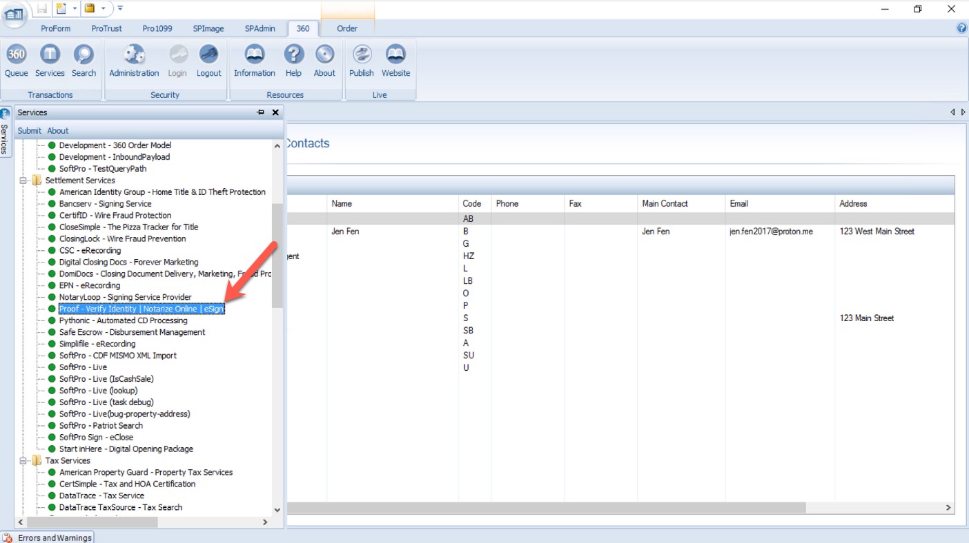Click the Publish icon

tap(362, 61)
